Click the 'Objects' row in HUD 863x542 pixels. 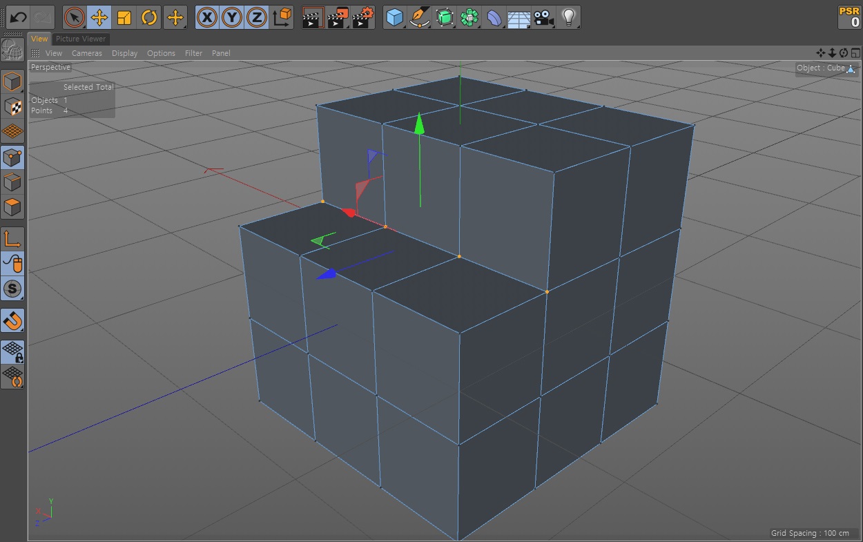click(x=50, y=100)
